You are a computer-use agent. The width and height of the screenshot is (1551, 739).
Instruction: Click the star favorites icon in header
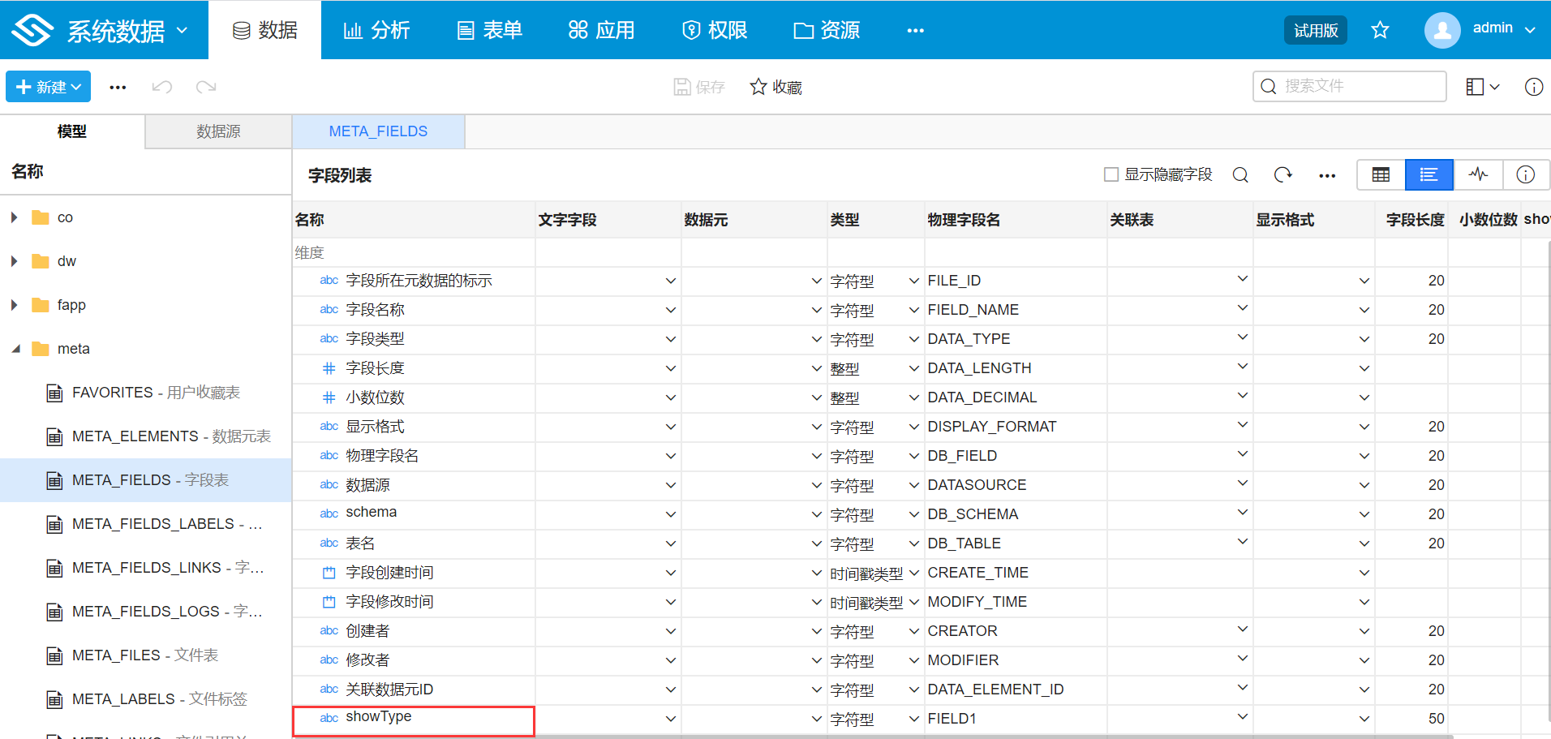[x=1380, y=31]
